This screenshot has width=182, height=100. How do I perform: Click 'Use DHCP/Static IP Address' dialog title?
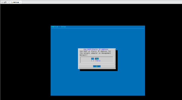click(x=96, y=49)
